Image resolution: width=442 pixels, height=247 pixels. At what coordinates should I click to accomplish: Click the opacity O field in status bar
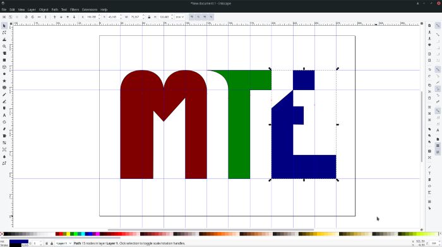point(35,243)
